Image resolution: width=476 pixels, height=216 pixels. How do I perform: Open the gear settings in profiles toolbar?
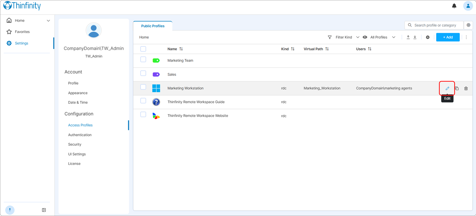(x=428, y=37)
